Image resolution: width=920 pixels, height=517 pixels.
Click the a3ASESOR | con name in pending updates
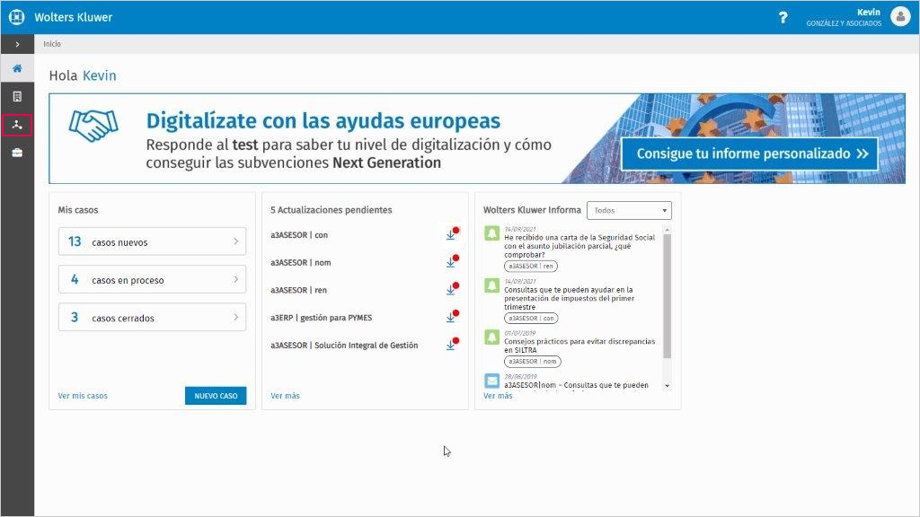point(299,235)
